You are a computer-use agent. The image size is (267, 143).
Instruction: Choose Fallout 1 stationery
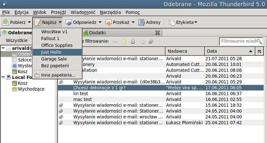point(57,39)
